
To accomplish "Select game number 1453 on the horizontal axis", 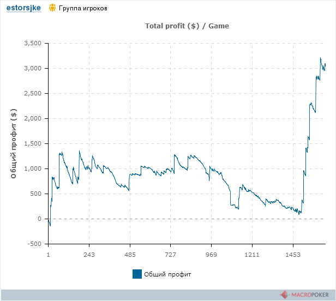I will coord(293,255).
